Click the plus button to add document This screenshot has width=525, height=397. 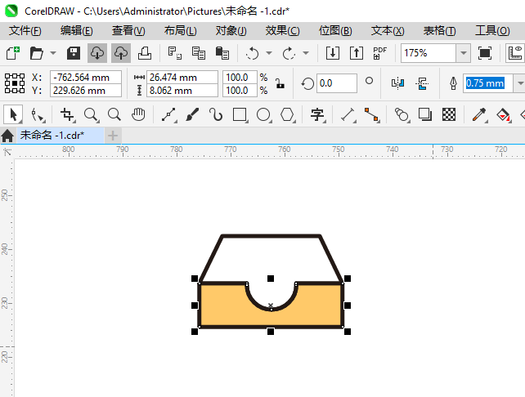point(113,135)
